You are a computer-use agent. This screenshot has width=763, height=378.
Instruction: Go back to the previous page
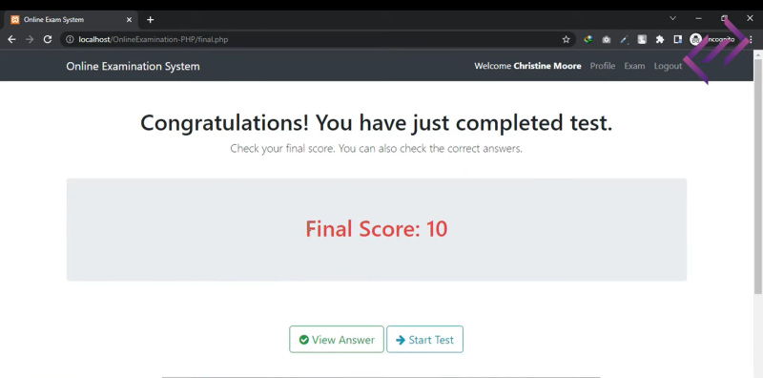click(11, 39)
